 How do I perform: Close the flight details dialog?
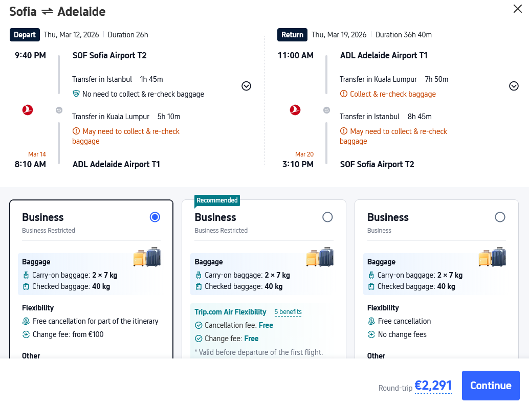coord(517,9)
